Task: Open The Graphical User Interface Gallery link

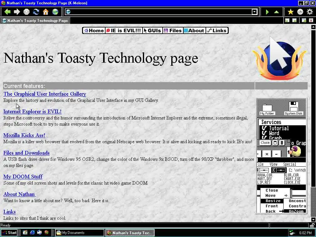Action: pos(45,94)
